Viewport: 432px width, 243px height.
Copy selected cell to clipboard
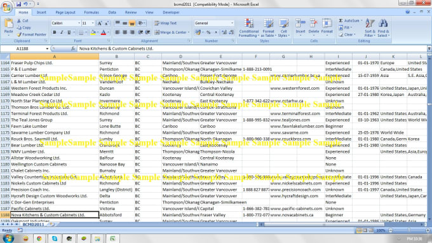24,27
